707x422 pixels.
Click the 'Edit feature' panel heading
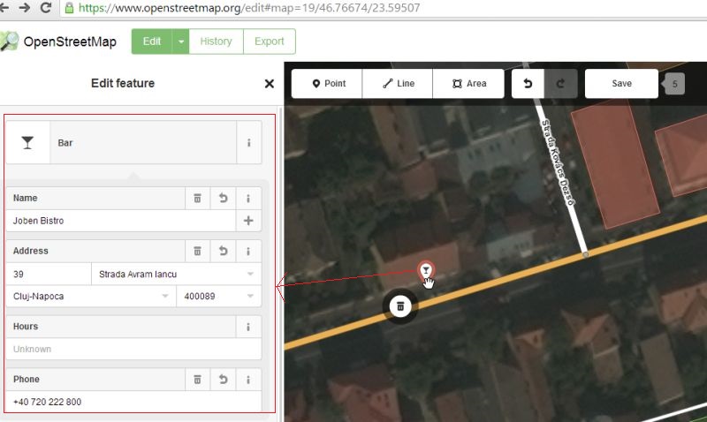[x=123, y=83]
